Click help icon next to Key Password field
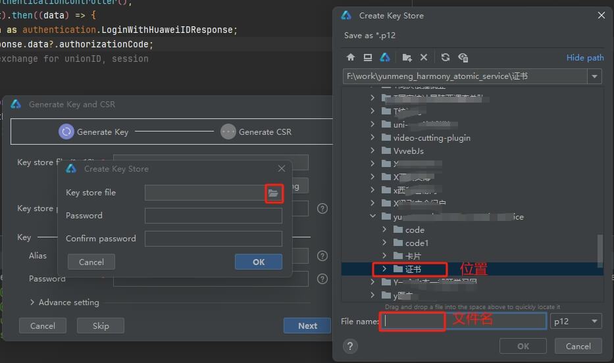 coord(322,279)
